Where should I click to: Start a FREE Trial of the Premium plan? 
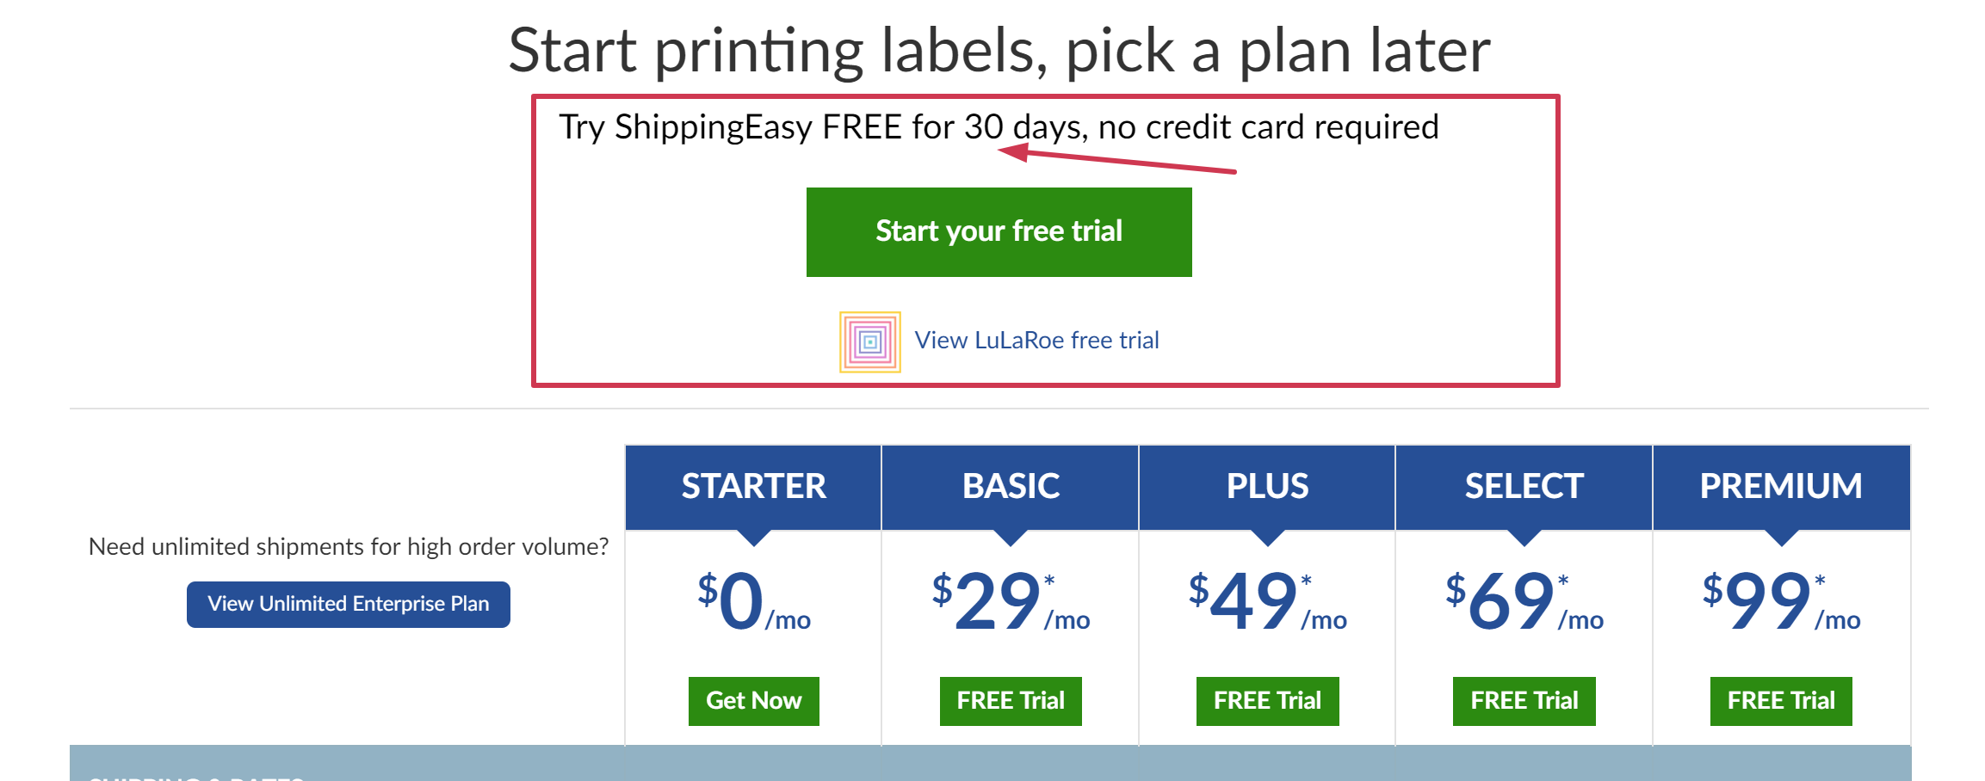1780,700
